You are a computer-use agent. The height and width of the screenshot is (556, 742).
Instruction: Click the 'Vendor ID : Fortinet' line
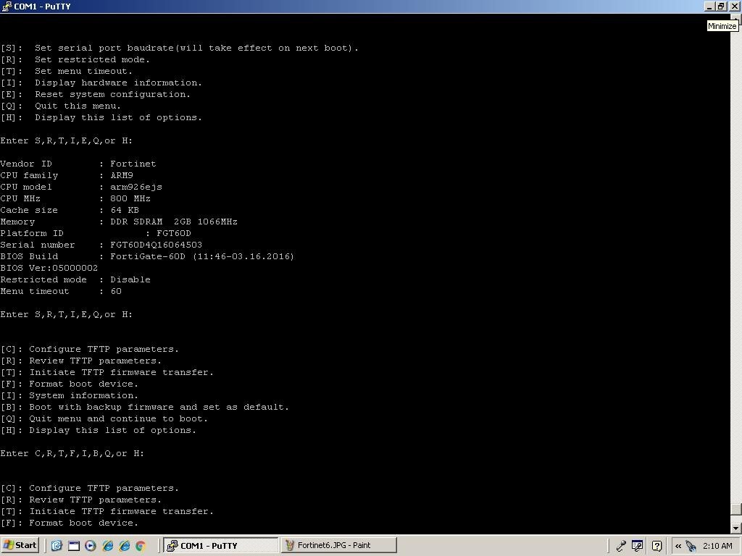78,164
